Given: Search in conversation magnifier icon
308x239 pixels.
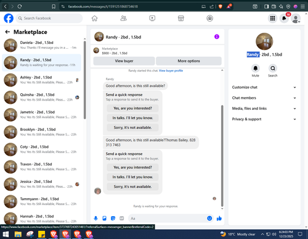Looking at the screenshot, I should [x=273, y=68].
